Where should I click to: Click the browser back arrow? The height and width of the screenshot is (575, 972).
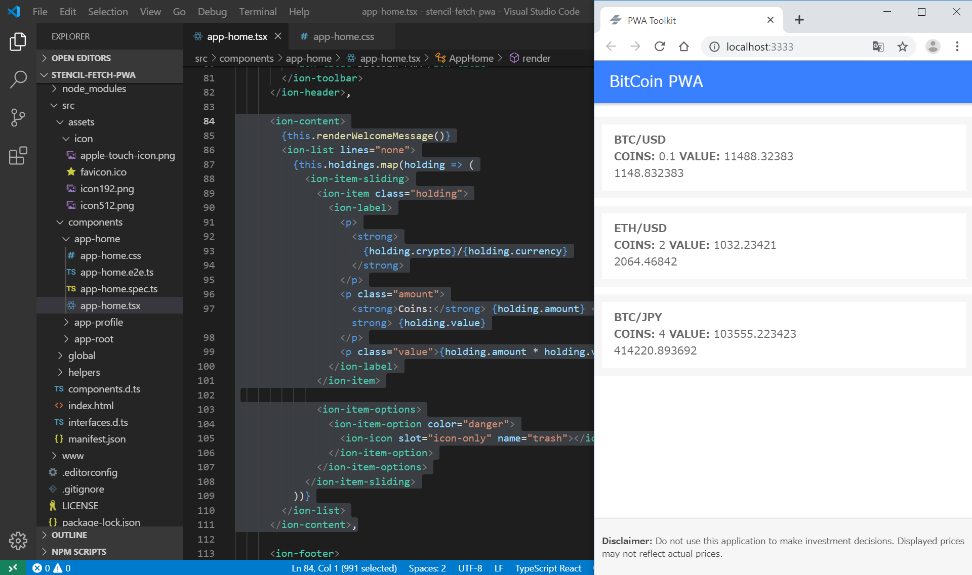click(x=611, y=47)
